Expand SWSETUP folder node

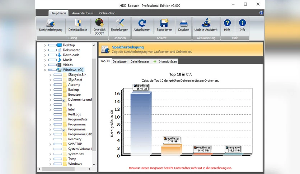click(x=50, y=144)
